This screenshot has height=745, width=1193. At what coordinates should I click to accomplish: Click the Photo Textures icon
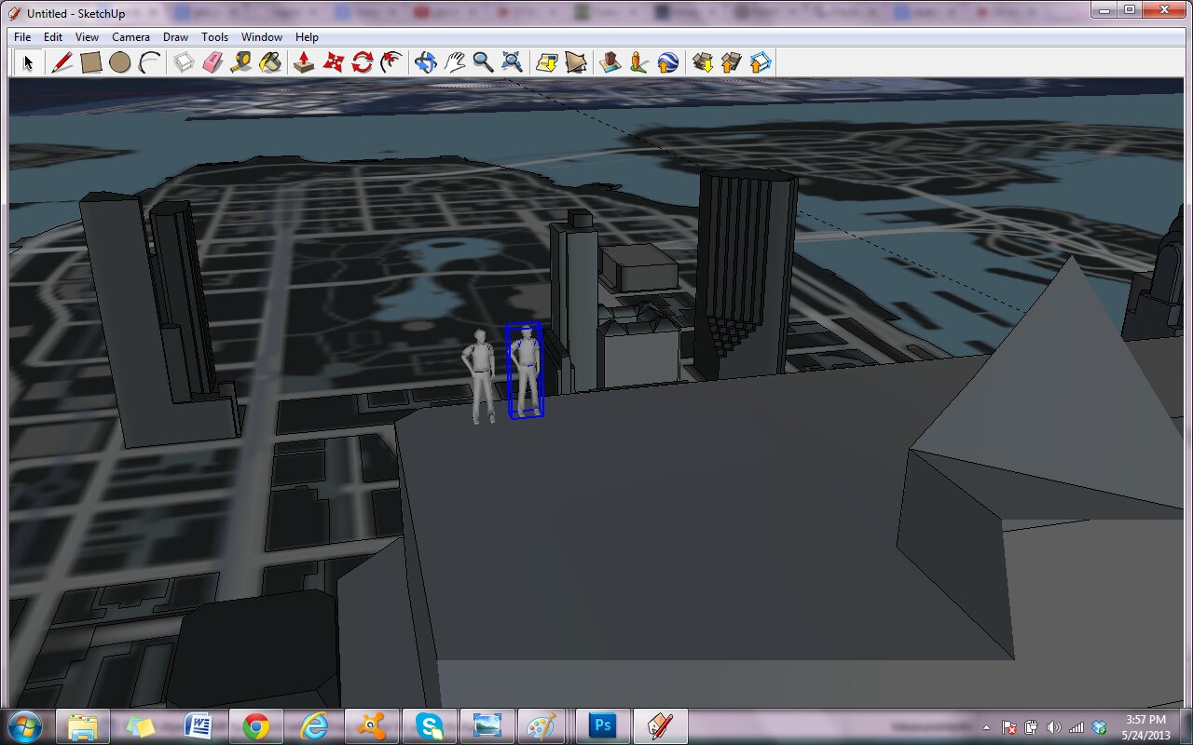coord(638,62)
